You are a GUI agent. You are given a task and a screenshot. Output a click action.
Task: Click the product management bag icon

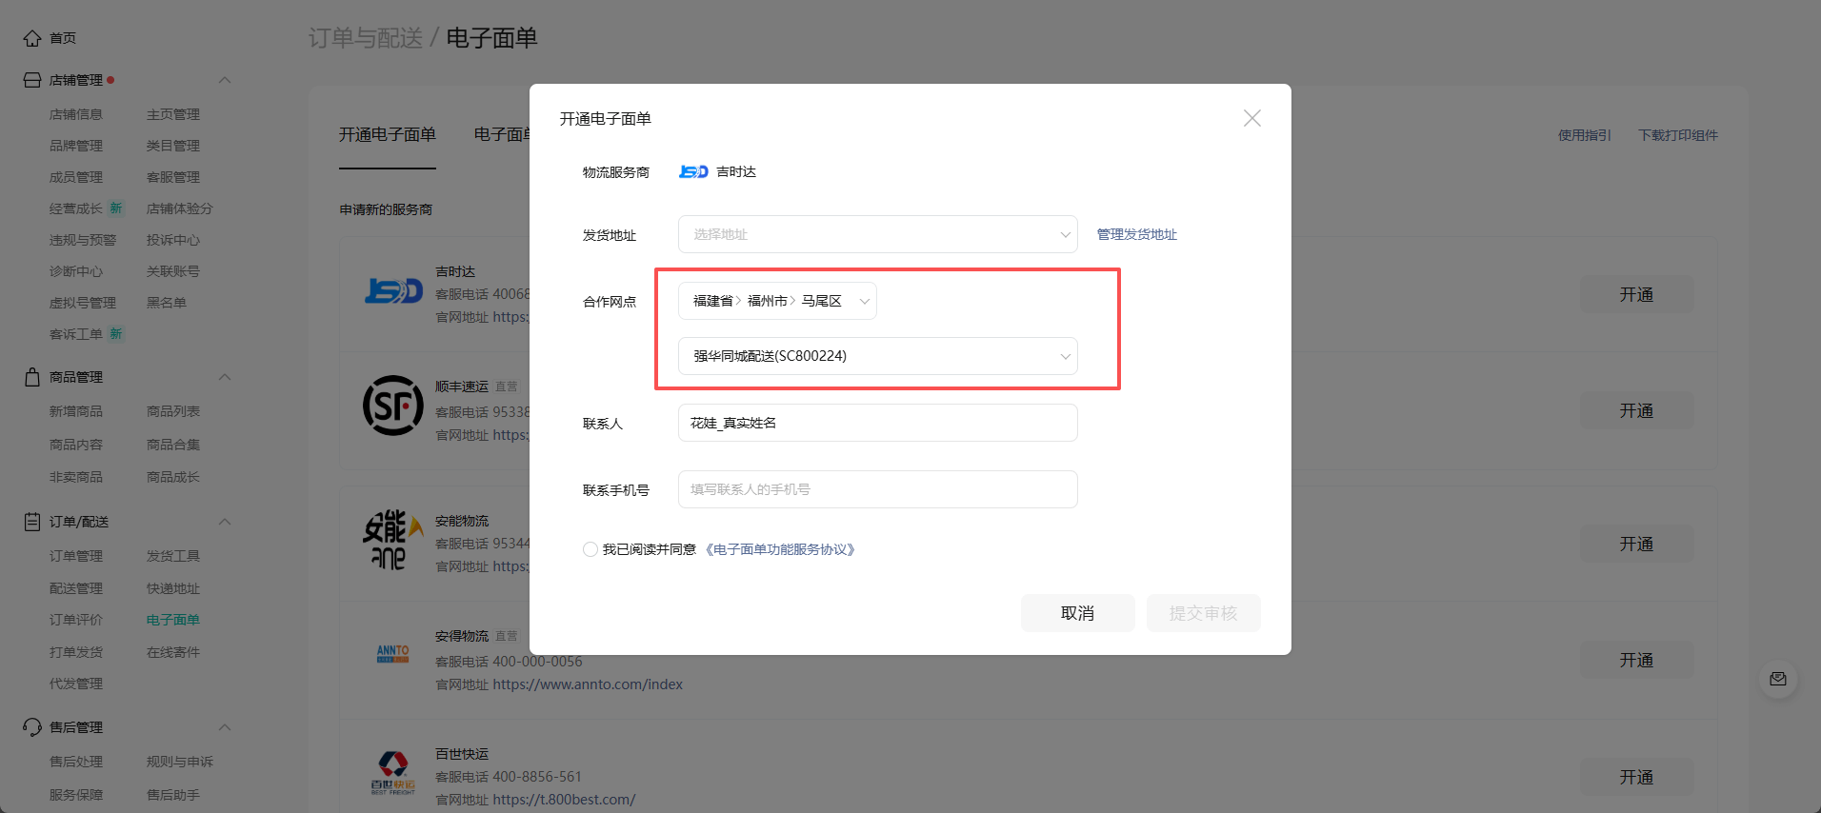[x=32, y=377]
